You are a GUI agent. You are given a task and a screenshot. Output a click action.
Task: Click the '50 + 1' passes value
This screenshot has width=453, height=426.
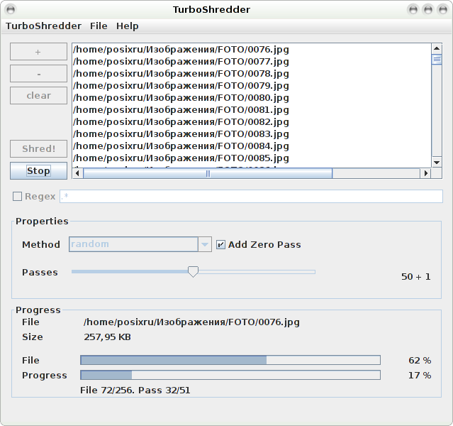(x=415, y=277)
